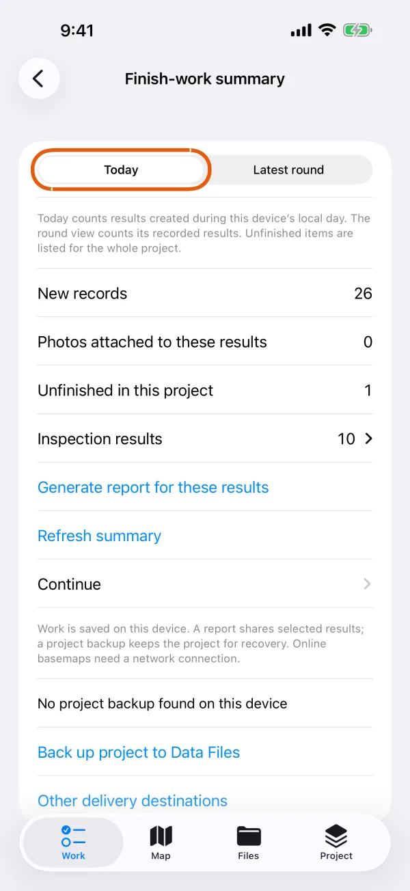Generate report for these results
Screen dimensions: 410x891
pyautogui.click(x=153, y=487)
